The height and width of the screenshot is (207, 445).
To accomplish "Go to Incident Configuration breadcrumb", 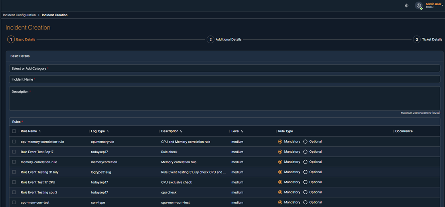I will (19, 15).
